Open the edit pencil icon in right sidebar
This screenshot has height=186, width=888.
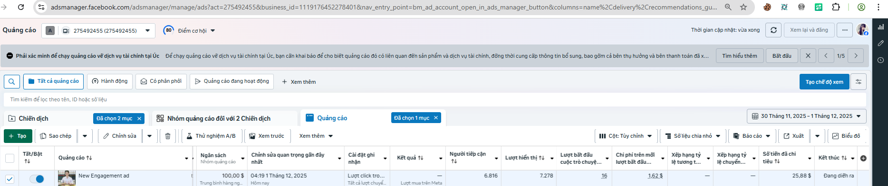[x=881, y=43]
